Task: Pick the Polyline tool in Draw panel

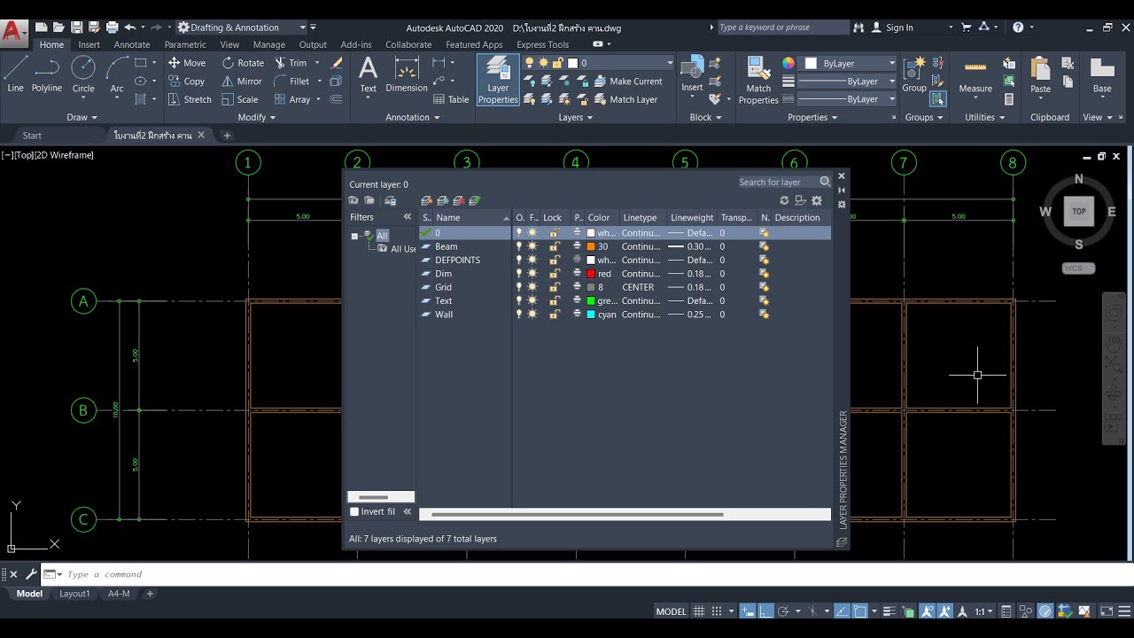Action: tap(47, 74)
